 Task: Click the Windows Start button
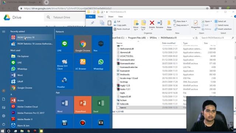3,131
